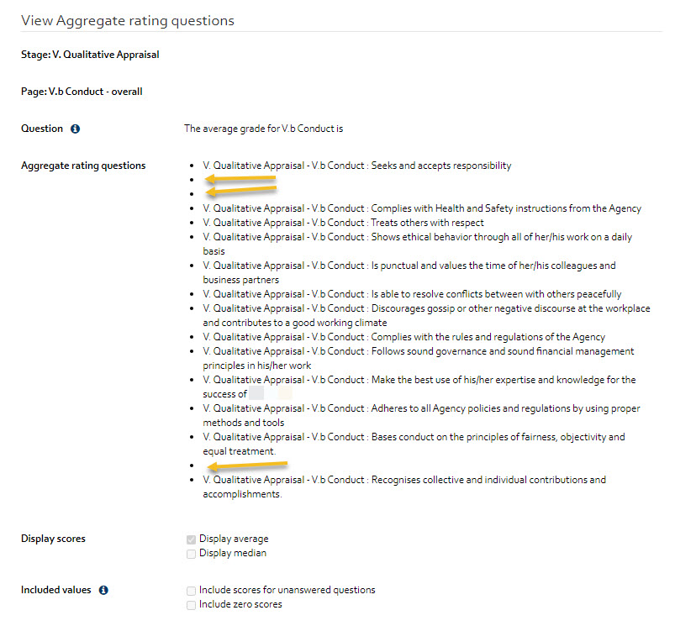Select 'Discourages gossip' list item
The width and height of the screenshot is (696, 626).
coord(426,315)
